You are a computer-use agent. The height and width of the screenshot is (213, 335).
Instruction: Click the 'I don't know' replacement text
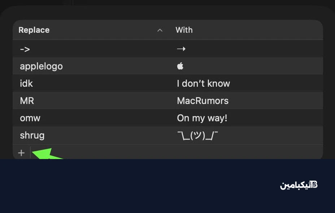[203, 83]
